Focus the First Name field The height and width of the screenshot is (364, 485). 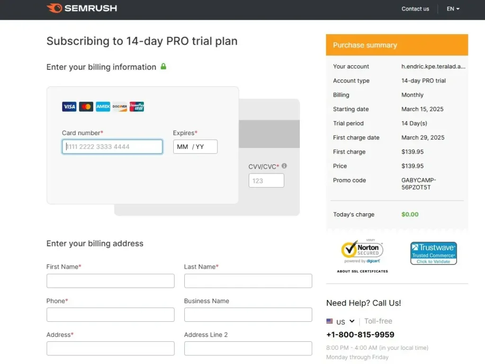pos(110,281)
